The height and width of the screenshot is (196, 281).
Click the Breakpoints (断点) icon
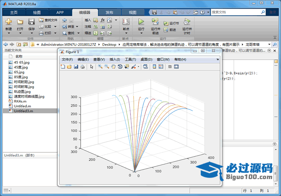pyautogui.click(x=126, y=22)
